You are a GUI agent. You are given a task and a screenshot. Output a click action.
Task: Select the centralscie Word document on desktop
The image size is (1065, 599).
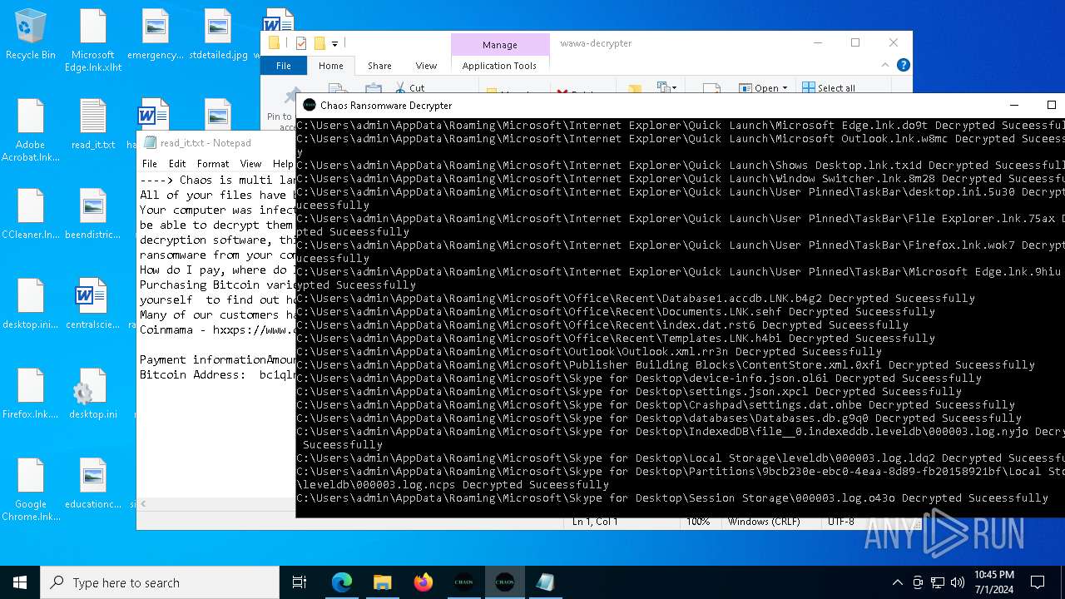pyautogui.click(x=93, y=304)
